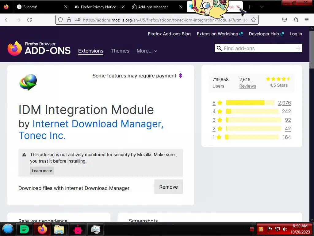Open the Extensions puzzle toolbar icon
314x236 pixels.
point(296,20)
